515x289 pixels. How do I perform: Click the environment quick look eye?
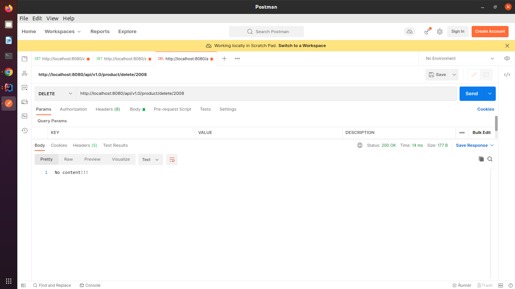point(507,58)
